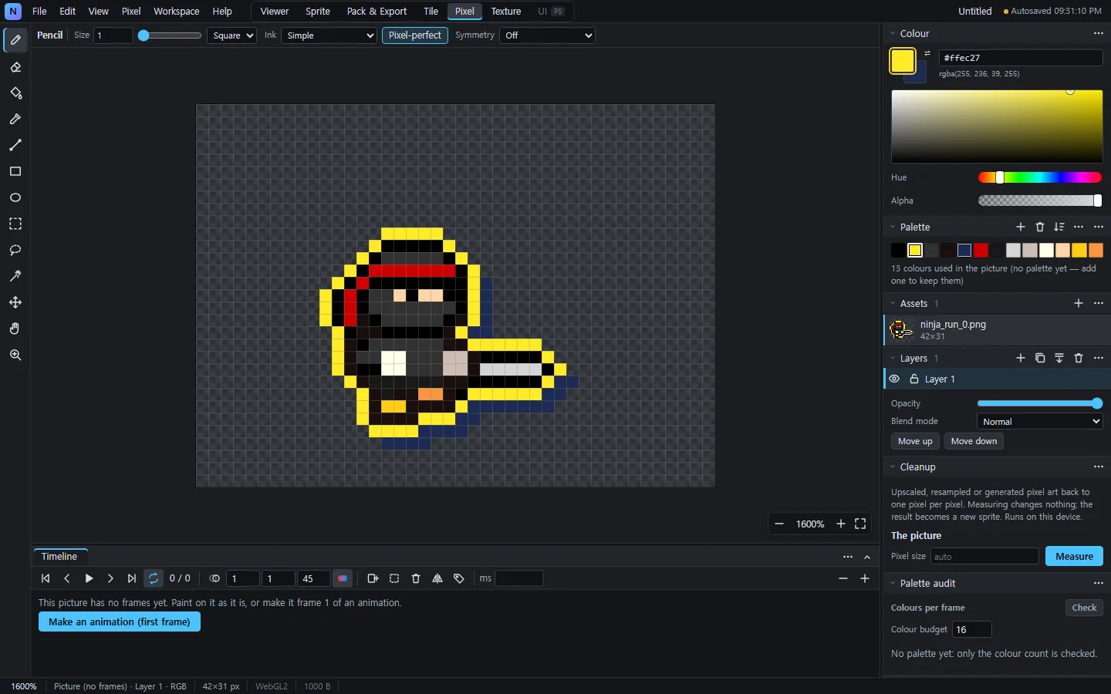The height and width of the screenshot is (694, 1111).
Task: Choose the Ellipse shape tool
Action: (x=15, y=198)
